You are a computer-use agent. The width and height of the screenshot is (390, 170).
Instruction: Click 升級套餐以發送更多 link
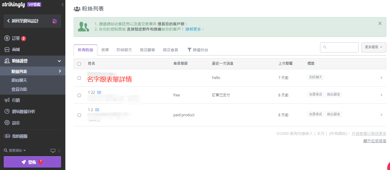pos(369,133)
